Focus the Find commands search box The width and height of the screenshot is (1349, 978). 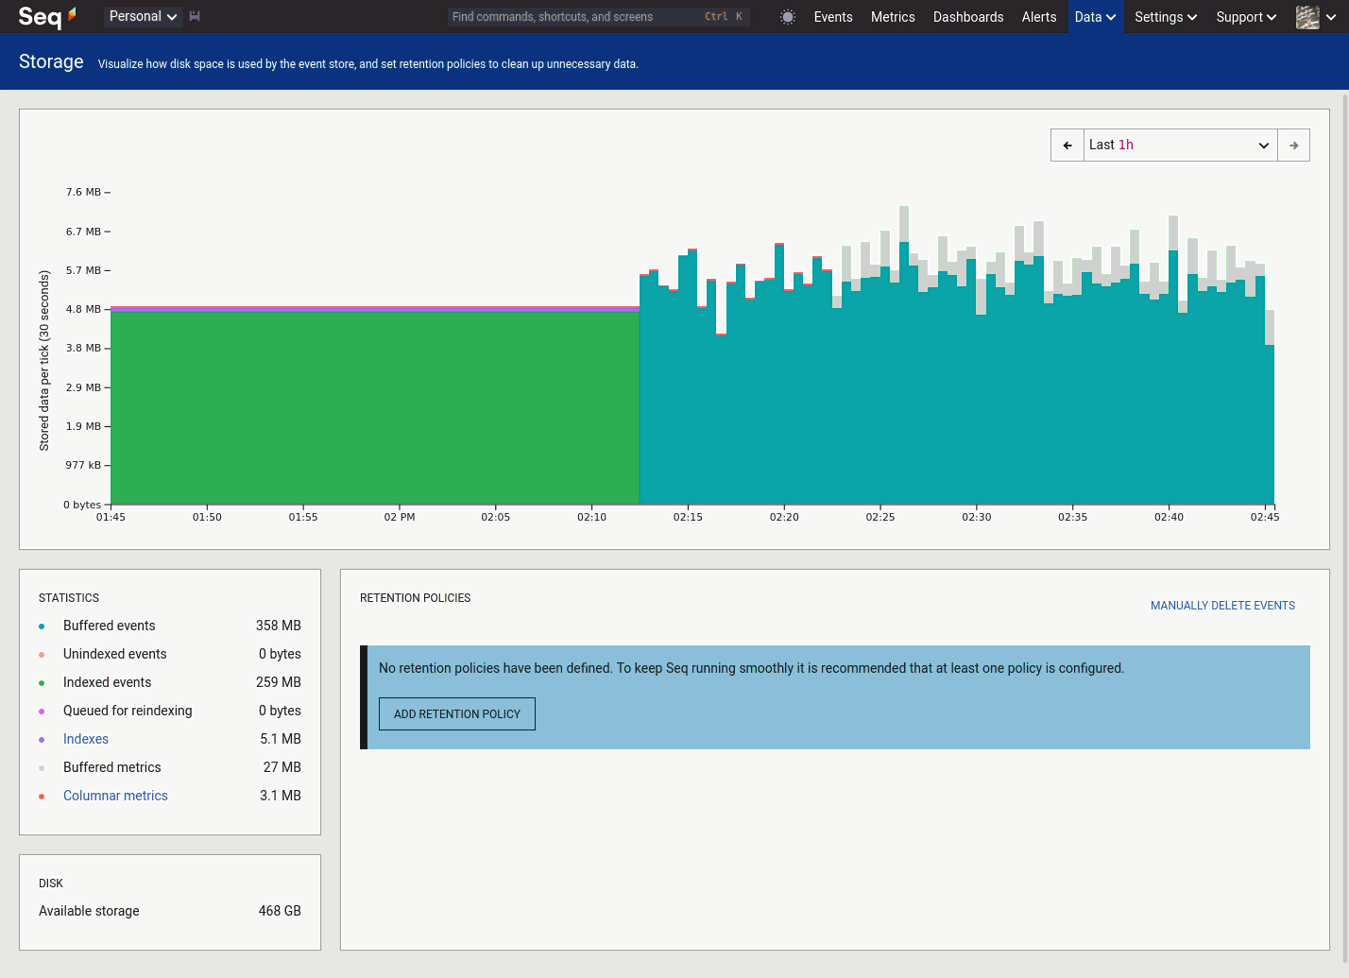click(599, 17)
